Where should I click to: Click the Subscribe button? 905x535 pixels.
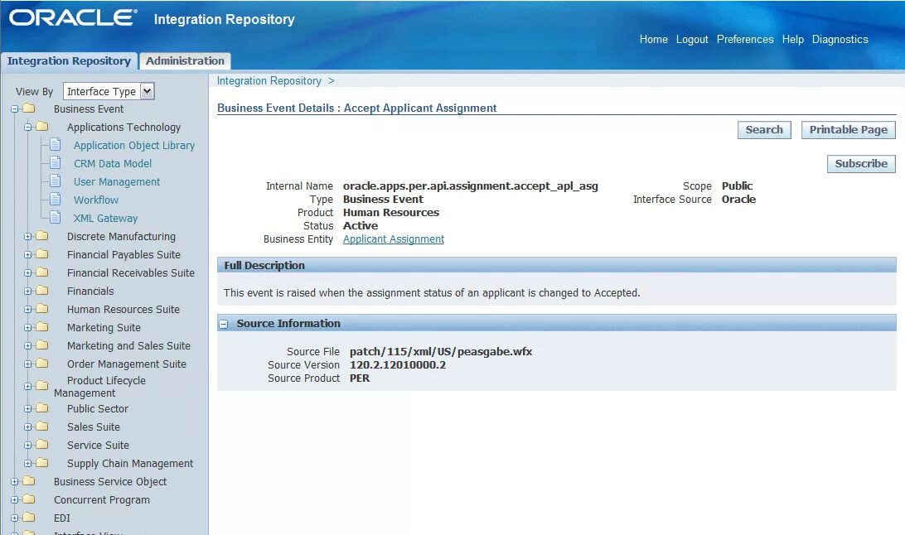tap(861, 164)
